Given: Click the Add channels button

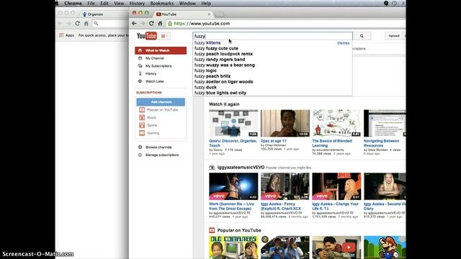Looking at the screenshot, I should pos(161,102).
